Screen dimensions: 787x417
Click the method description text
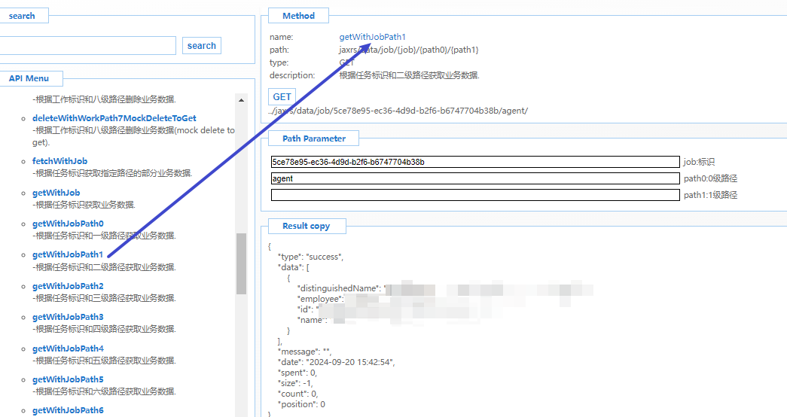[x=410, y=76]
